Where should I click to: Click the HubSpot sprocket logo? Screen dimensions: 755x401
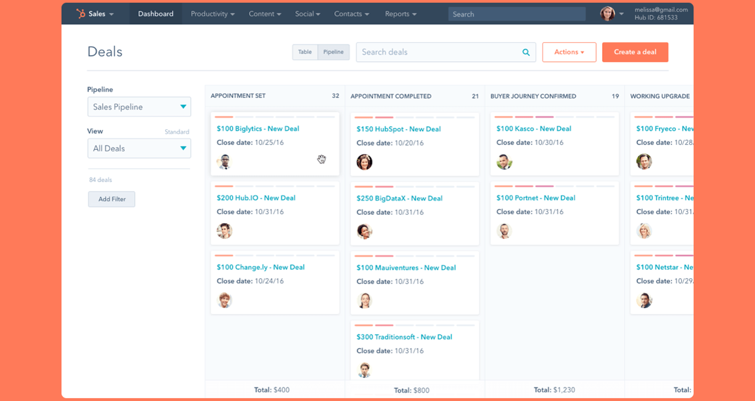[x=81, y=14]
